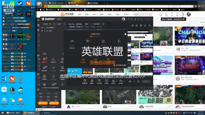Open the 首页 item on the Huya nav
This screenshot has width=205, height=115.
pos(80,14)
